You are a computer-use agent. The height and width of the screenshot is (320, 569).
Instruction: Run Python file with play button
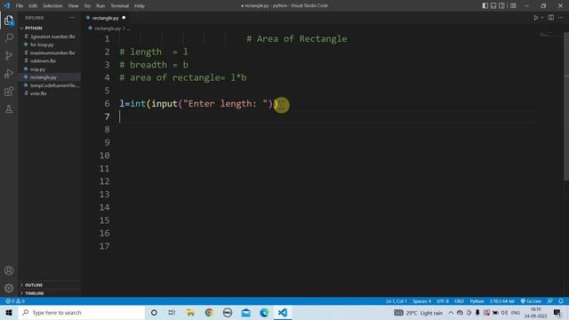[535, 18]
